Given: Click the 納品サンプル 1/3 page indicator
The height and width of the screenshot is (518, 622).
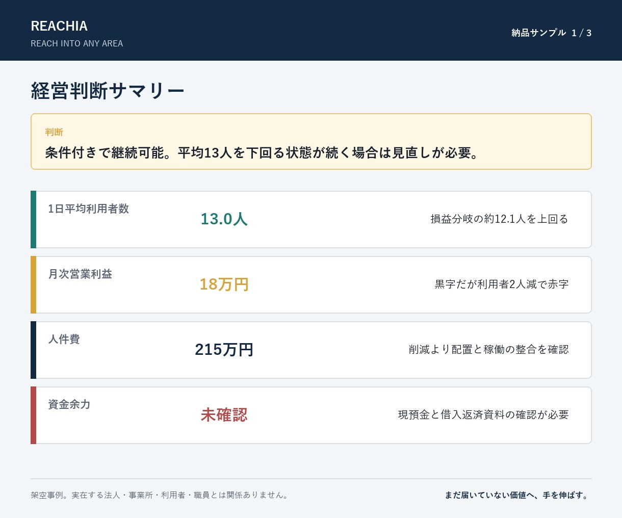Looking at the screenshot, I should (552, 33).
